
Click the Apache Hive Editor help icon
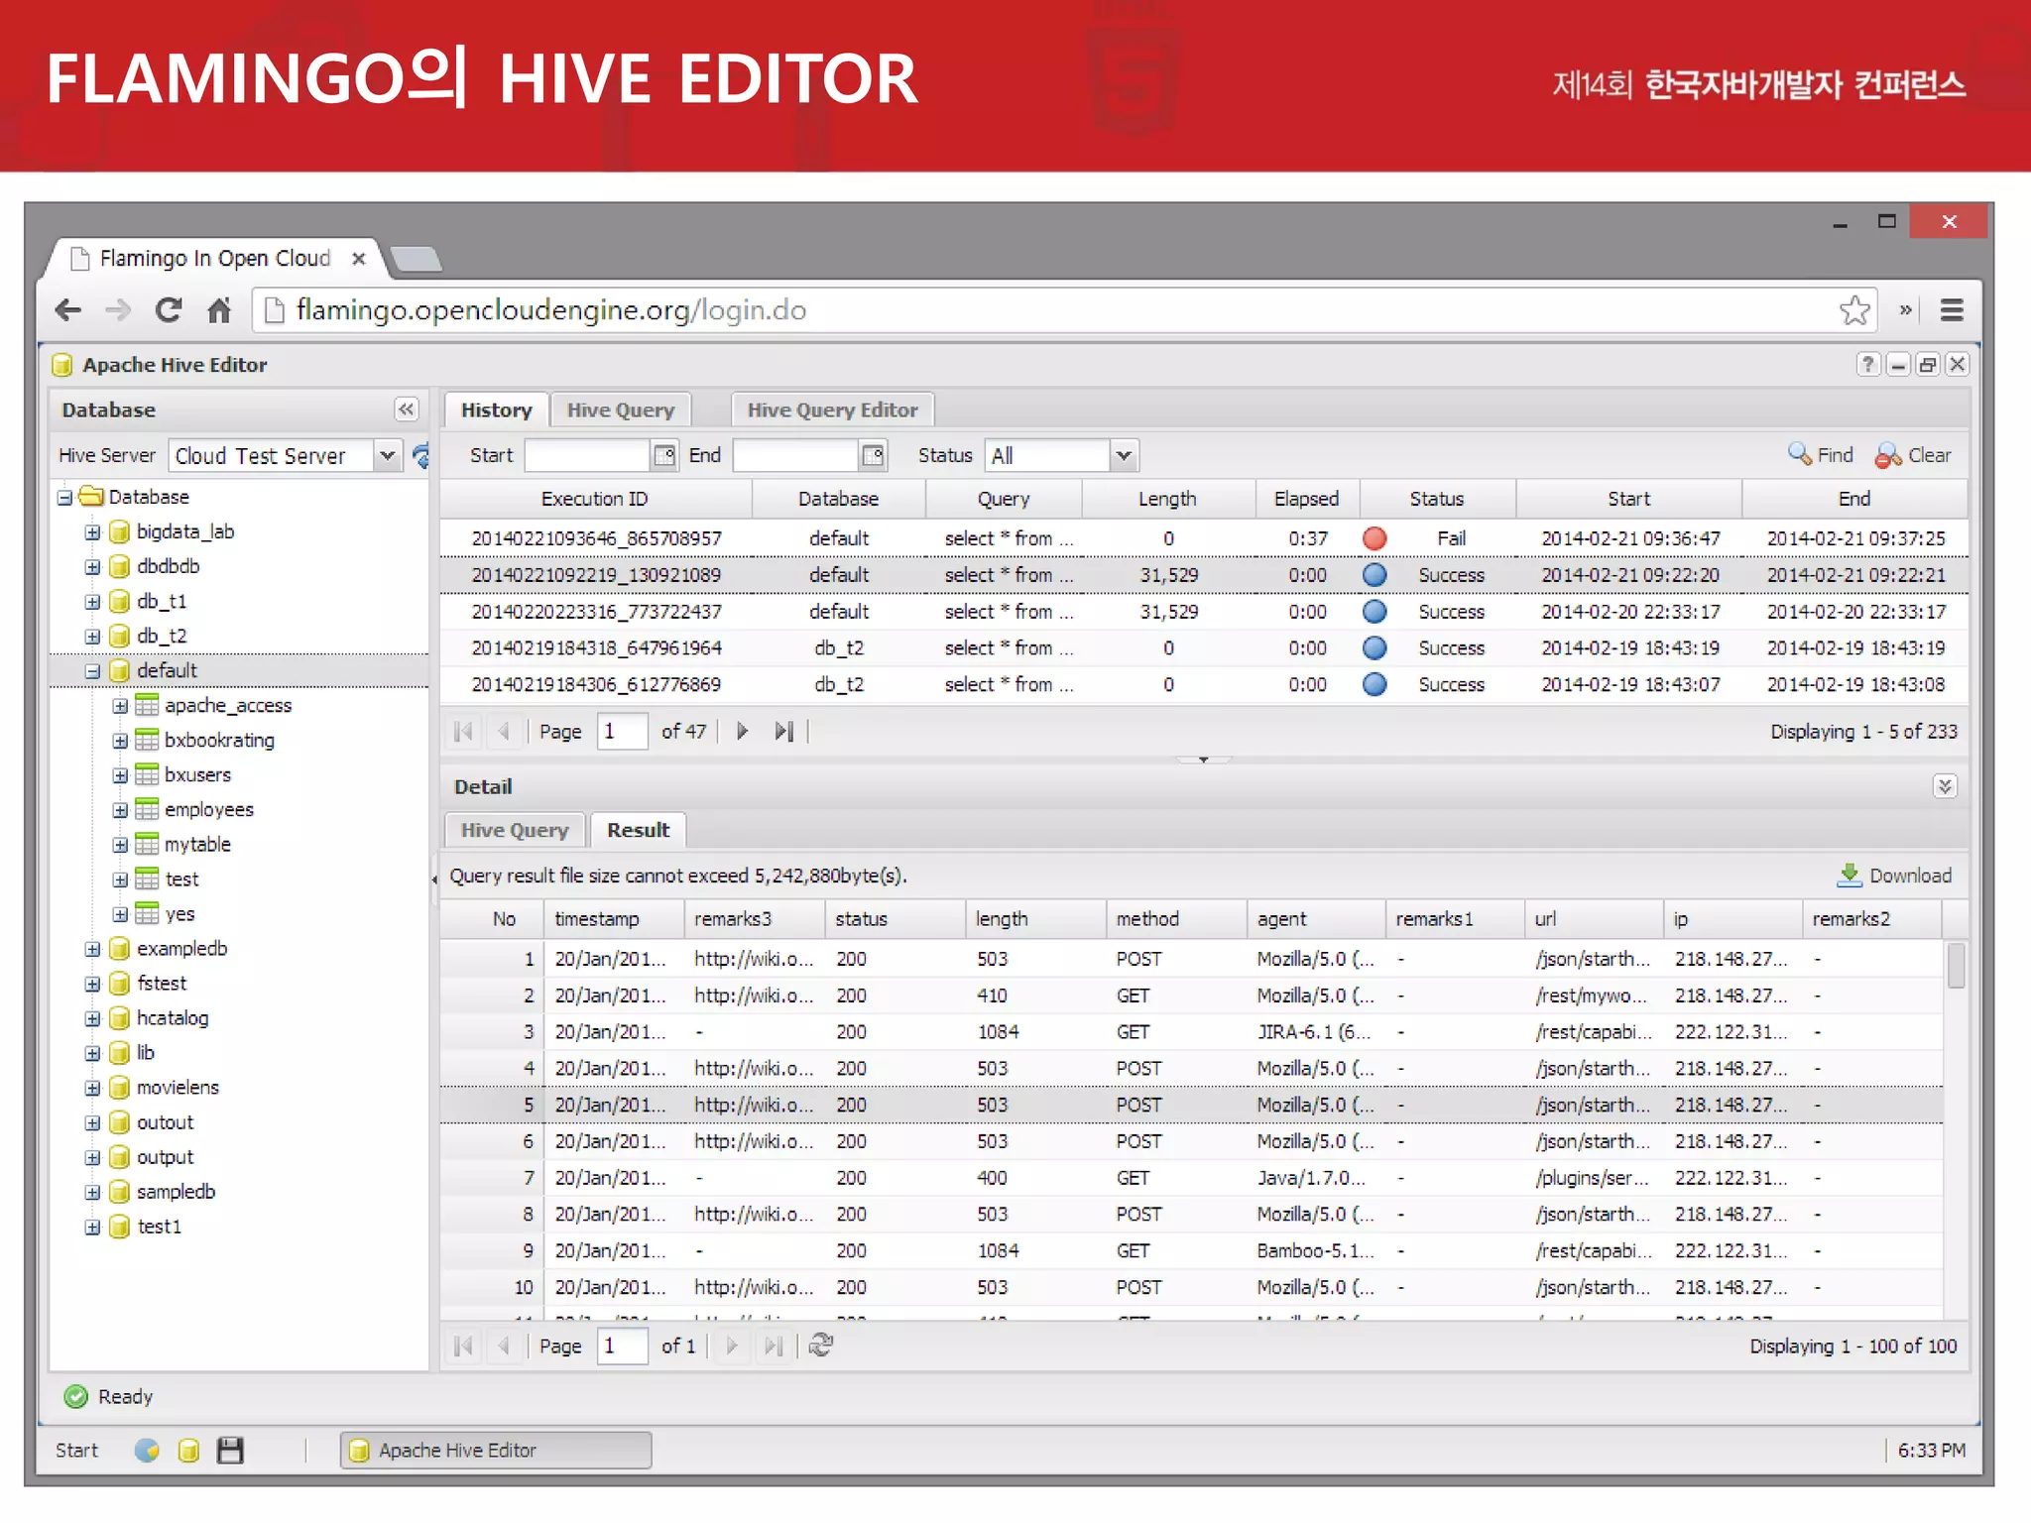point(1867,365)
